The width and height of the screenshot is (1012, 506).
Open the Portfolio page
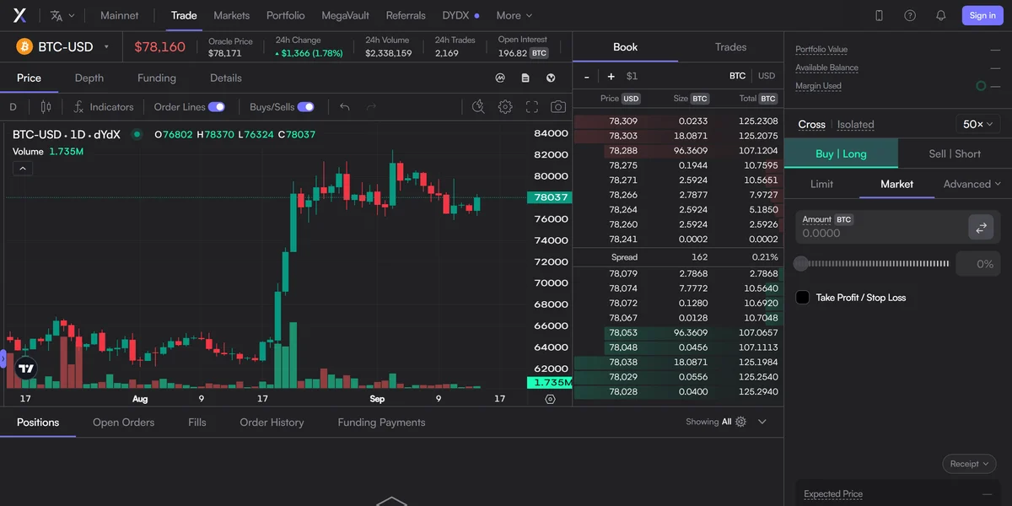(x=285, y=15)
